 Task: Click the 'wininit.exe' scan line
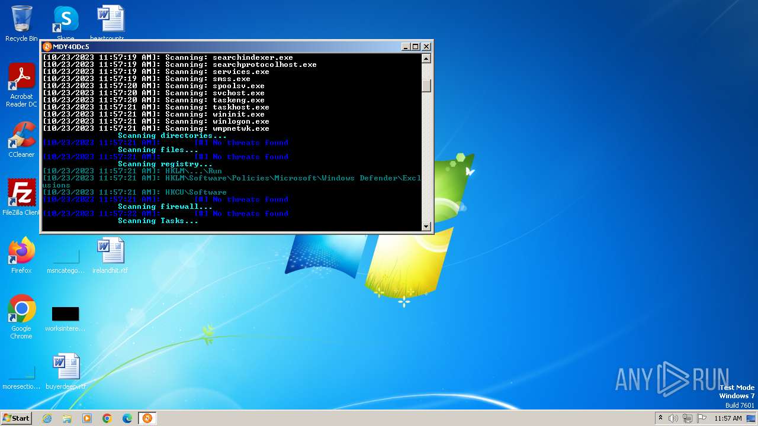click(x=153, y=114)
